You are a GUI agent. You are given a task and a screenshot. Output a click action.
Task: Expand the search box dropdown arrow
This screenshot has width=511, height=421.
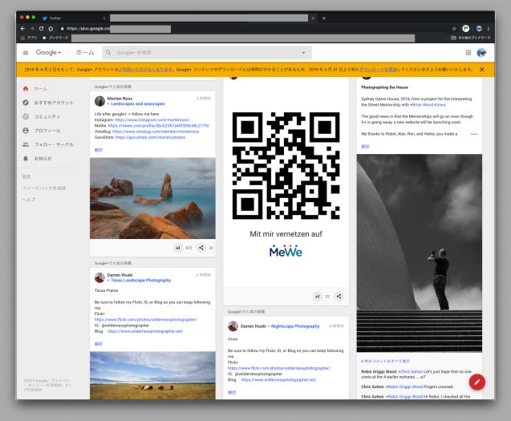(x=303, y=52)
